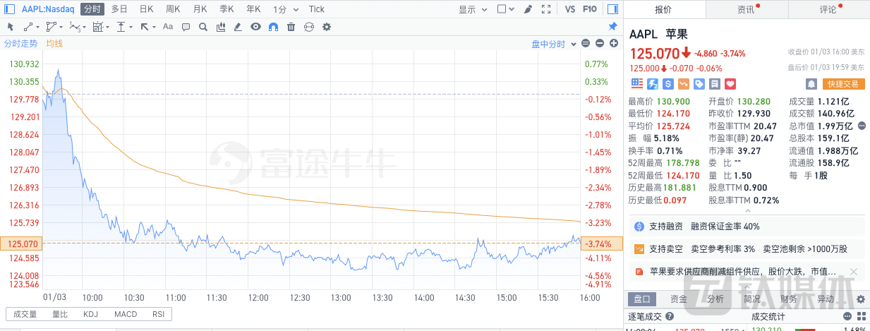Viewport: 870px width, 331px height.
Task: Toggle the right sidebar panel
Action: [612, 9]
